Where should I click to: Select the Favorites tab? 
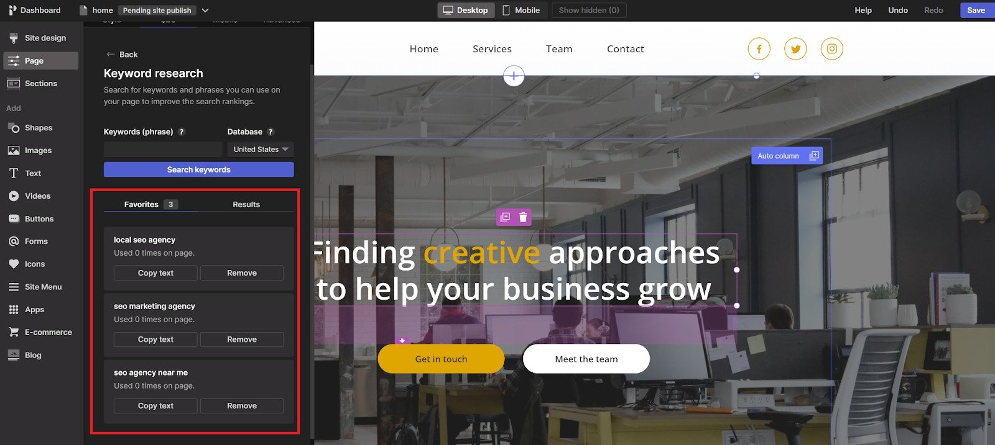coord(151,204)
